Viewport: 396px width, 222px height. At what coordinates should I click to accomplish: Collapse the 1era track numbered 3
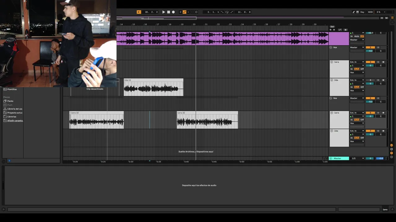332,62
